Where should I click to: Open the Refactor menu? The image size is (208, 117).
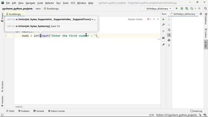tap(49, 3)
